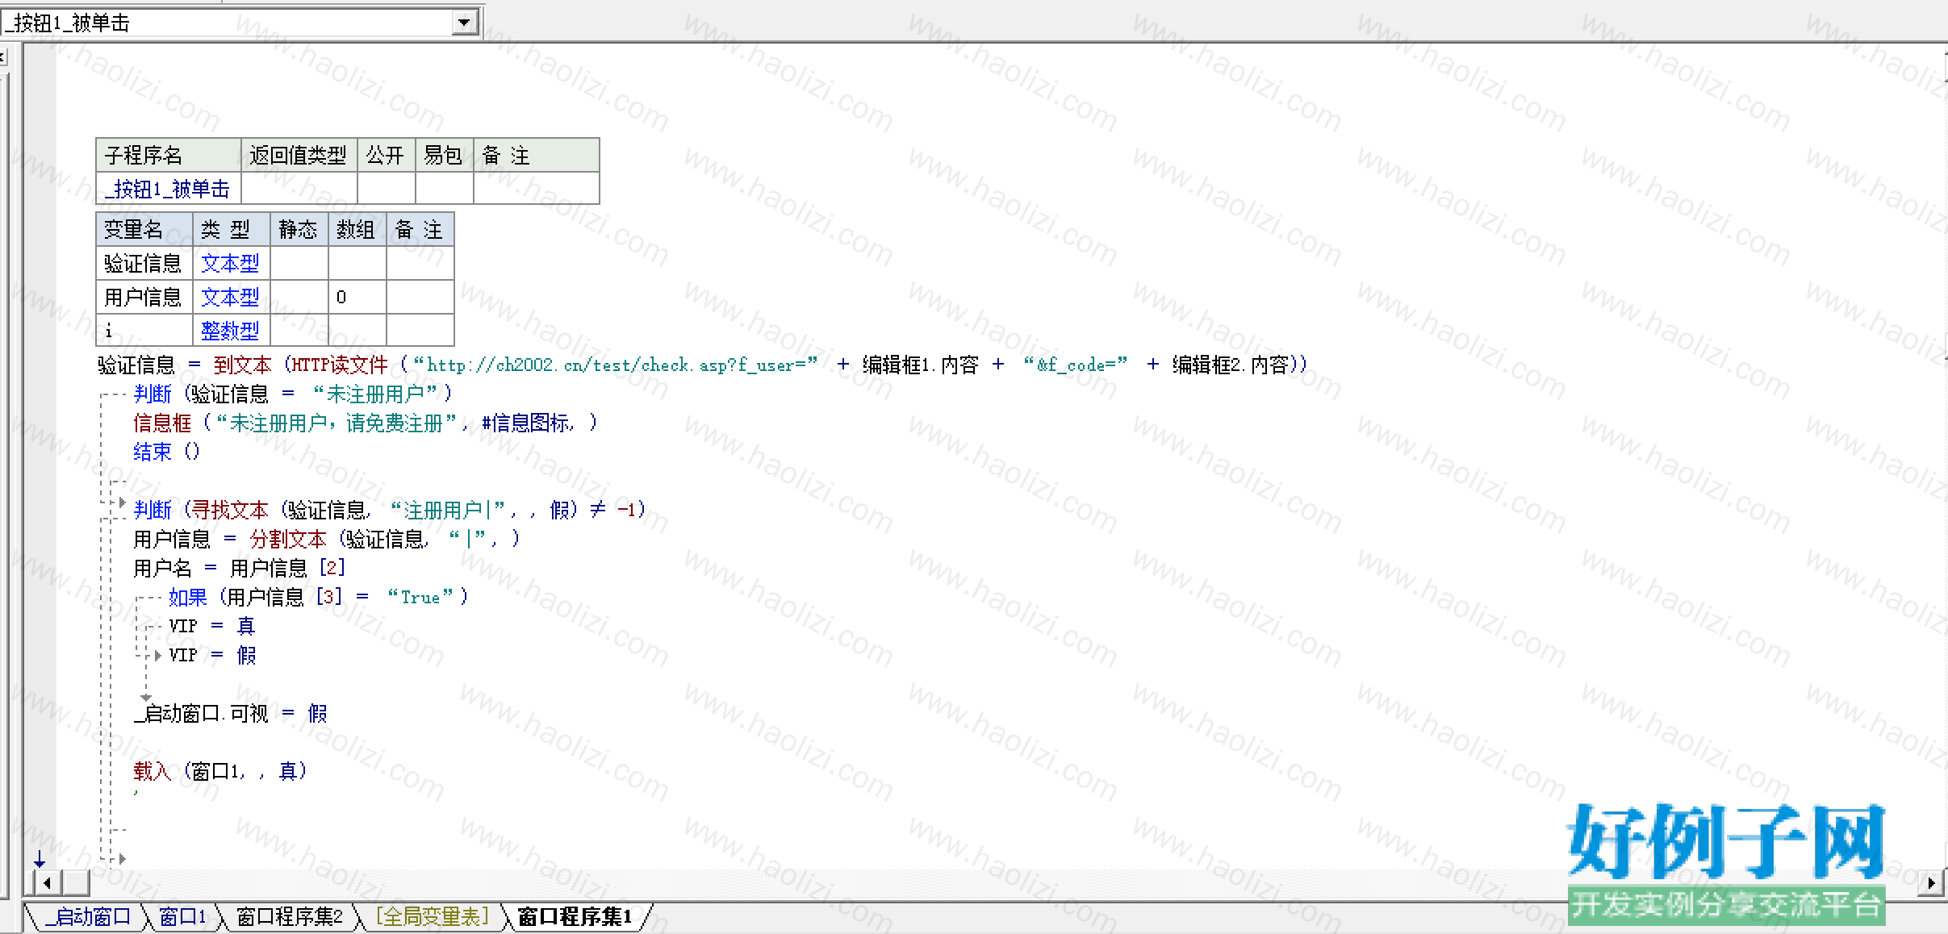
Task: Click the array cell value 0
Action: 357,298
